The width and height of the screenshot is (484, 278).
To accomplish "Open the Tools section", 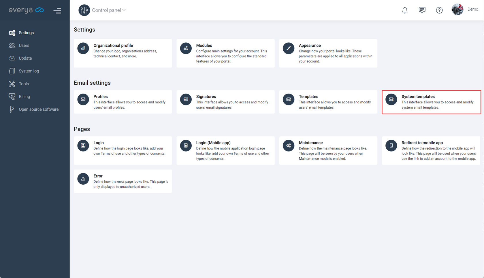I will pos(23,84).
